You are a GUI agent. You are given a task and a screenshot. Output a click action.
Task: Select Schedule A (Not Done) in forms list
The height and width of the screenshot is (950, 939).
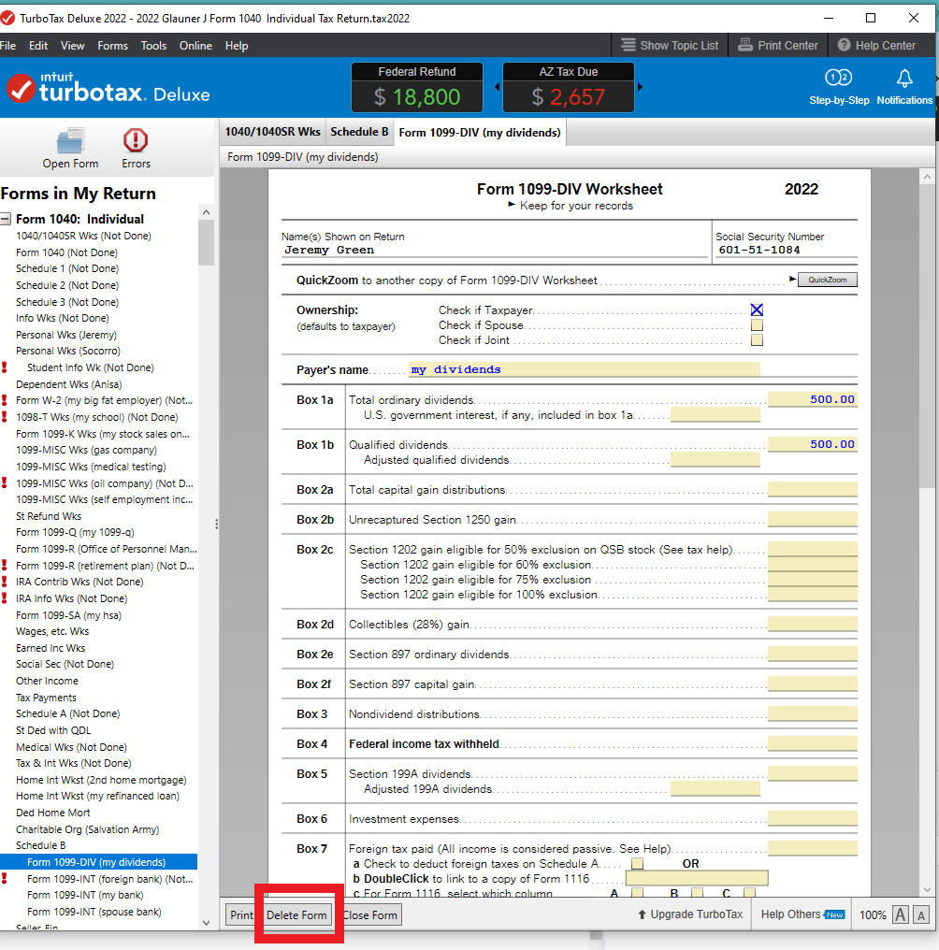(68, 713)
